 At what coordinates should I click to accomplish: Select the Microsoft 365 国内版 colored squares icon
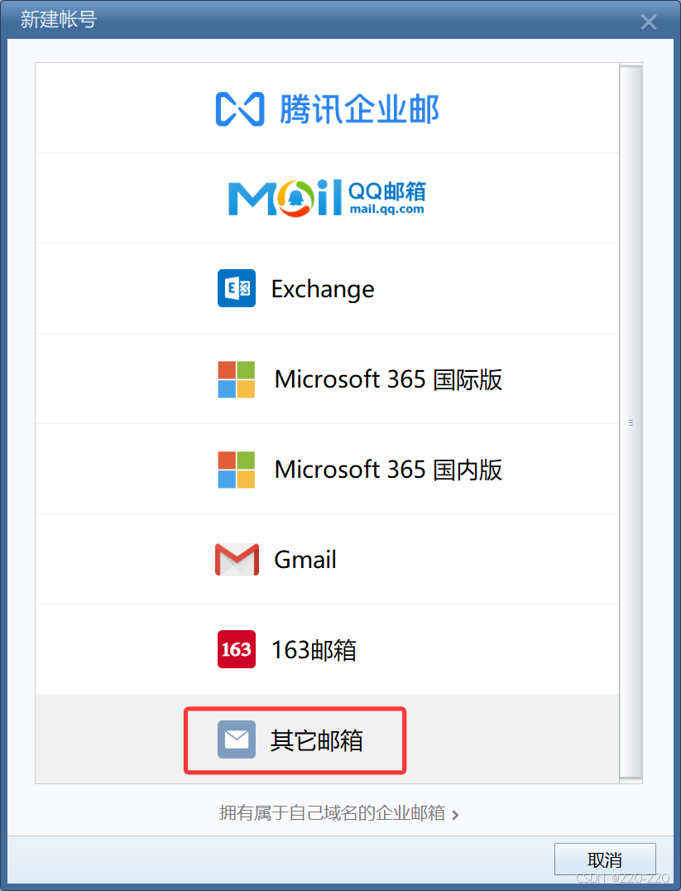point(237,470)
